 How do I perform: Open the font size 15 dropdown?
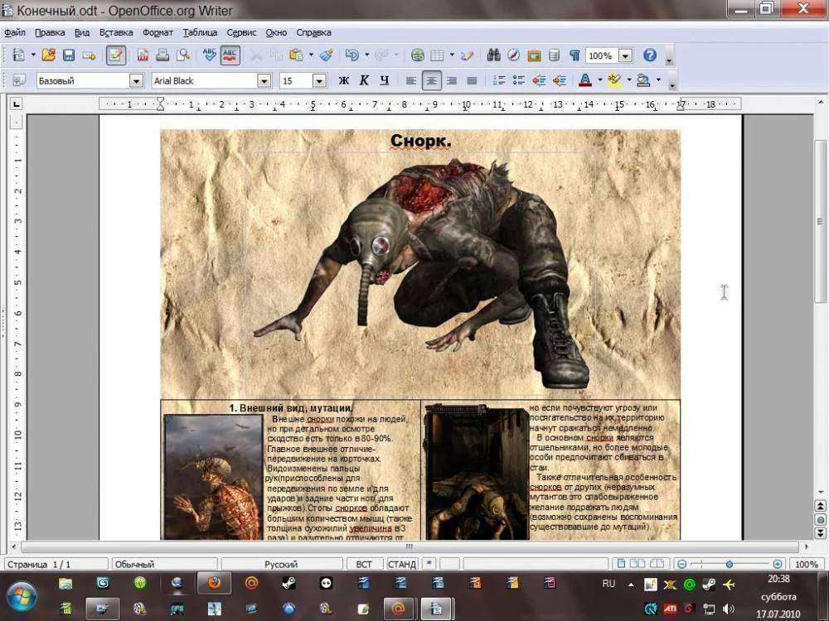click(319, 80)
